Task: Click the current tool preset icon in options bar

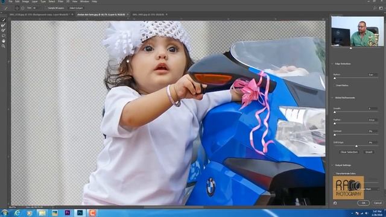Action: pyautogui.click(x=6, y=8)
